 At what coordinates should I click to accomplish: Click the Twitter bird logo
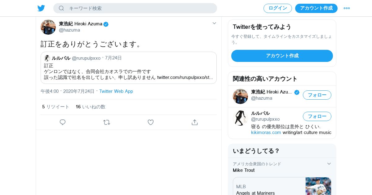pos(41,8)
